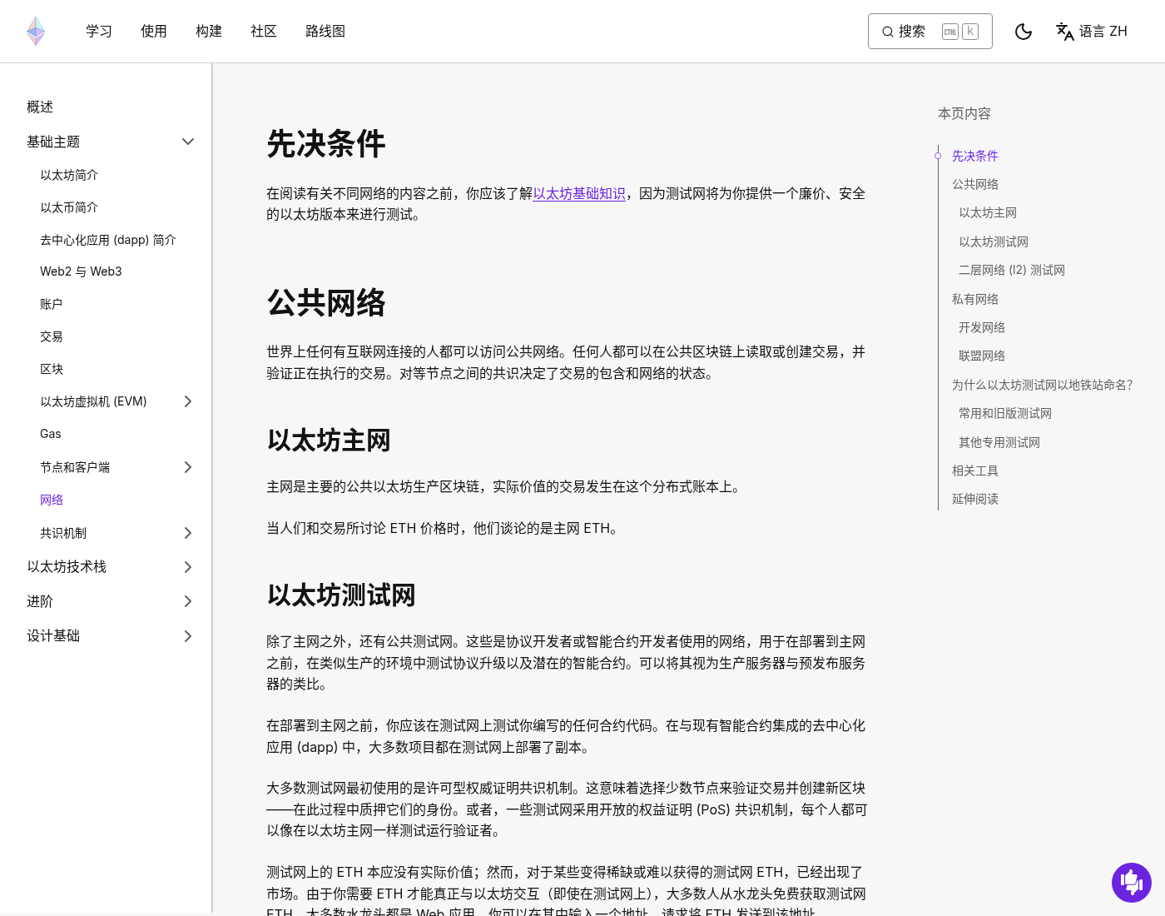Toggle dark mode moon icon

[1024, 32]
